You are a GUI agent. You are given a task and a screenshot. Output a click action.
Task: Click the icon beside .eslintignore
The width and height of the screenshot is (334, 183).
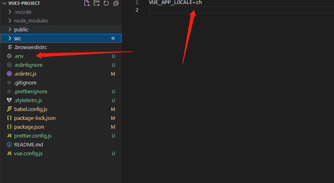pyautogui.click(x=9, y=65)
